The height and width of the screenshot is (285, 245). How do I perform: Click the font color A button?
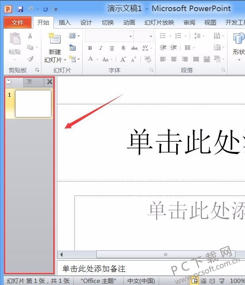[90, 59]
